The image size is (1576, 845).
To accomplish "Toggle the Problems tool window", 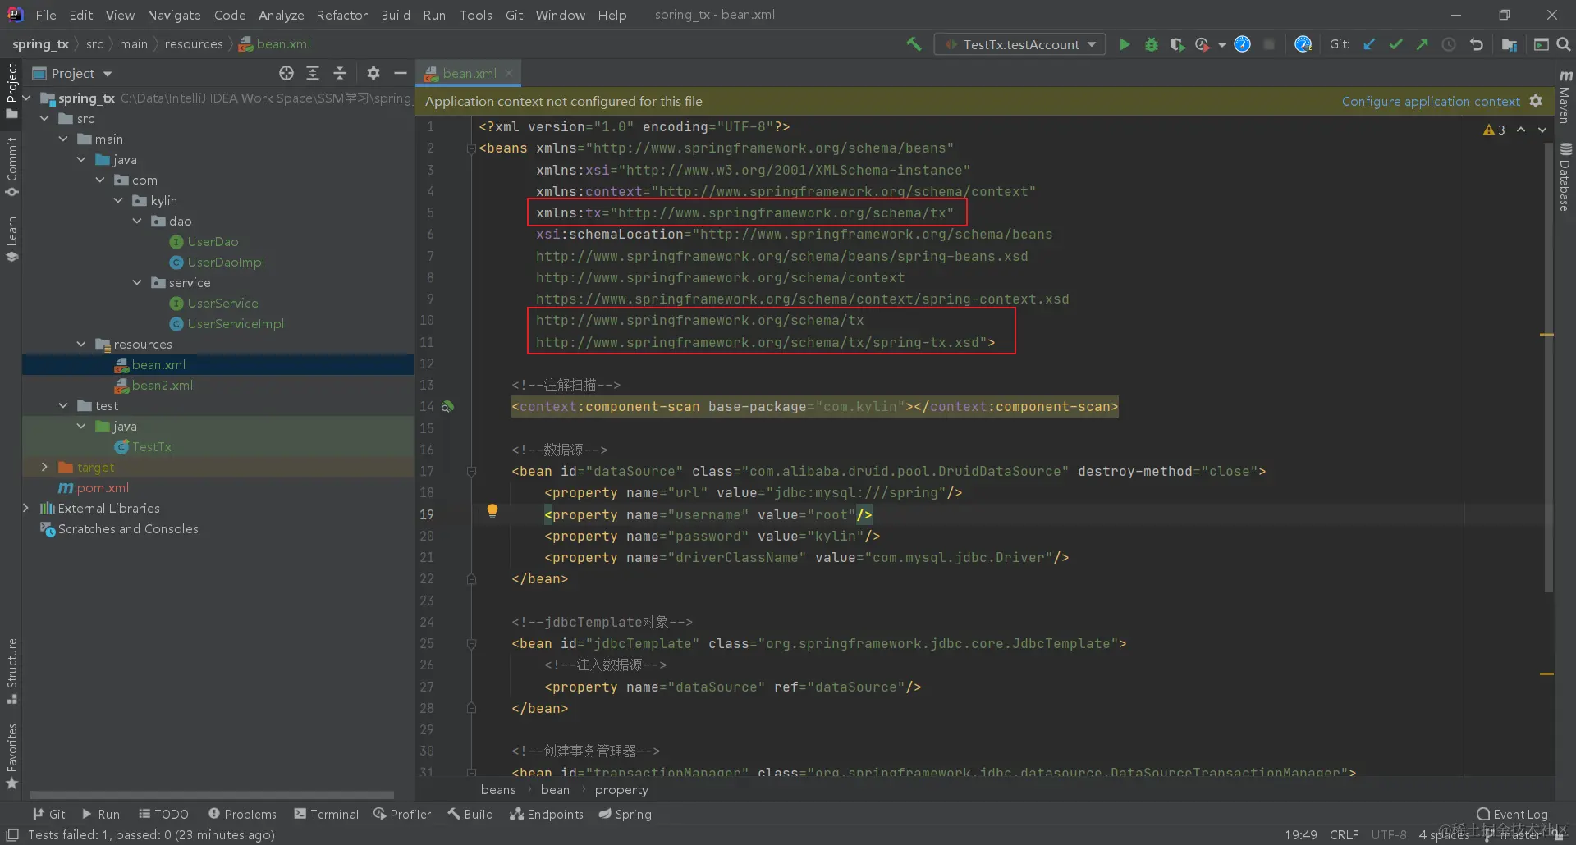I will point(242,814).
